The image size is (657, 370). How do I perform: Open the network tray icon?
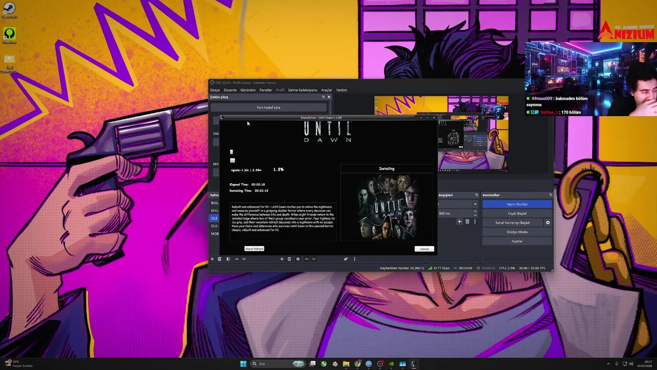coord(625,364)
